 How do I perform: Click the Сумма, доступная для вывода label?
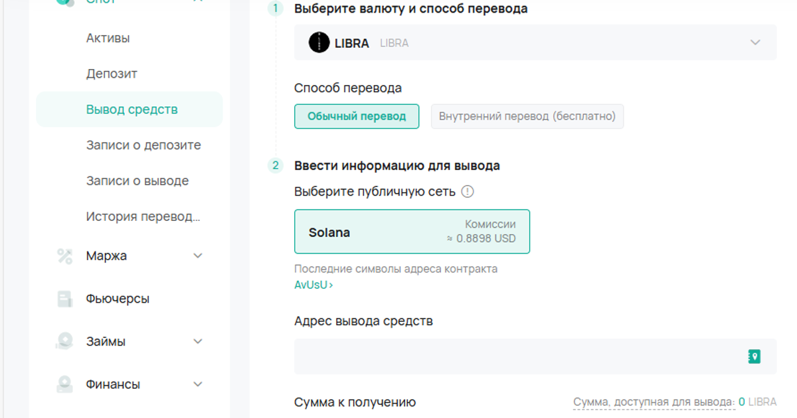coord(654,402)
